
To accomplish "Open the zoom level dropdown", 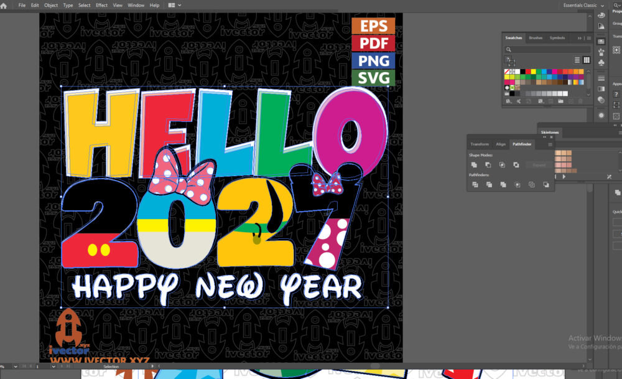I will click(16, 367).
